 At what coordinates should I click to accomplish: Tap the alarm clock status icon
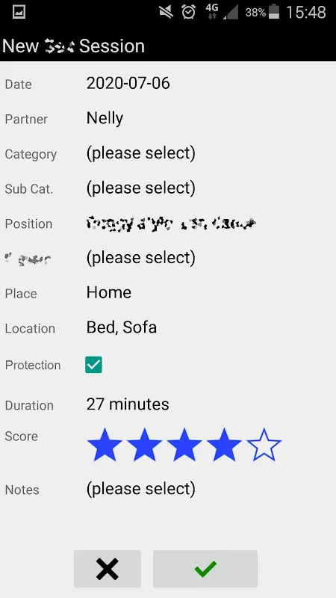[189, 12]
